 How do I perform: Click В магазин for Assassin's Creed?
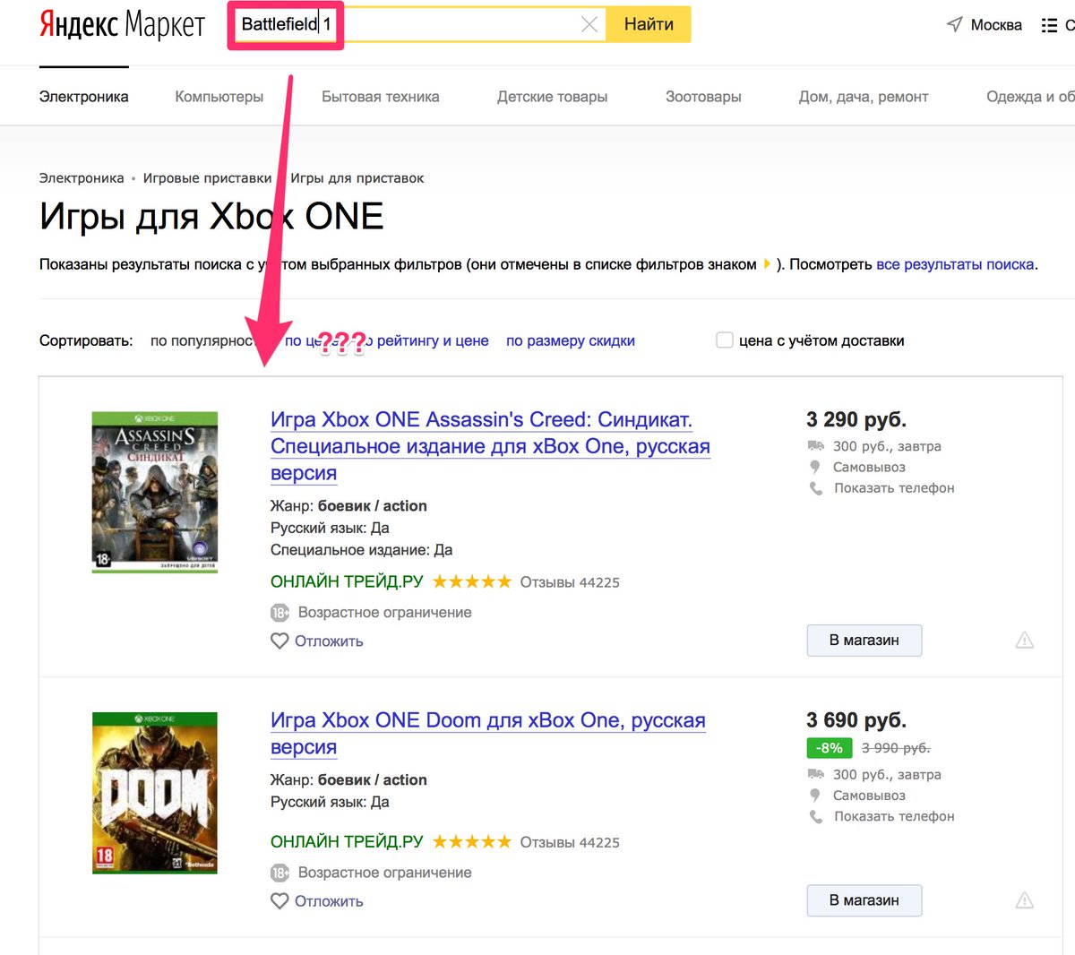(x=864, y=641)
